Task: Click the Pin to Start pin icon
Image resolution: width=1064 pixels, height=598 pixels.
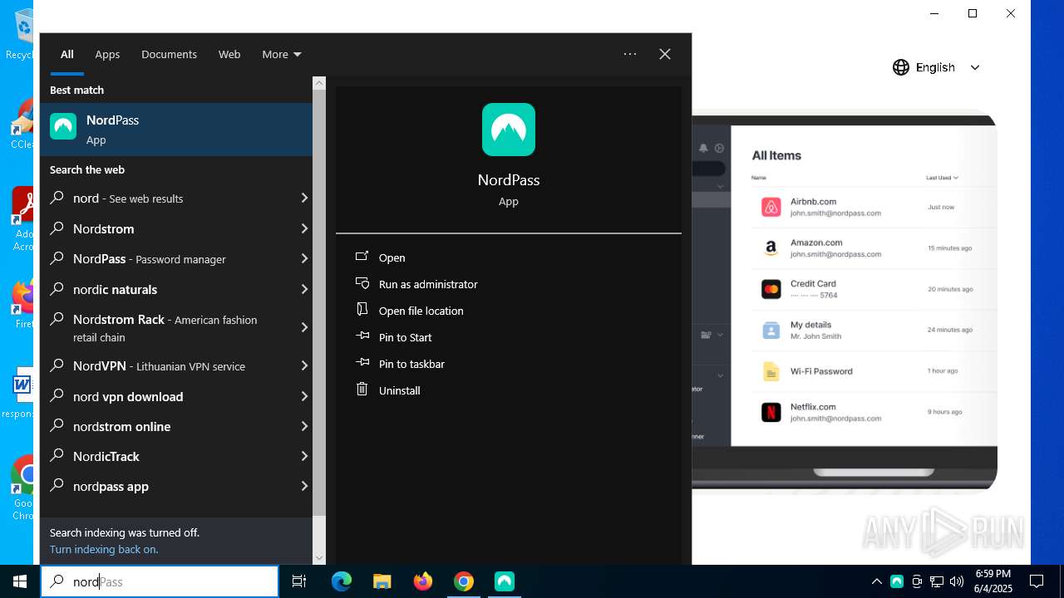Action: (x=362, y=336)
